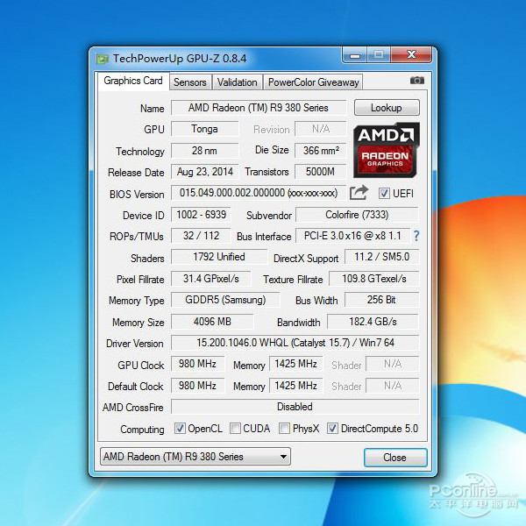Click the Die Size value 366 mm²
526x526 pixels.
tap(321, 150)
